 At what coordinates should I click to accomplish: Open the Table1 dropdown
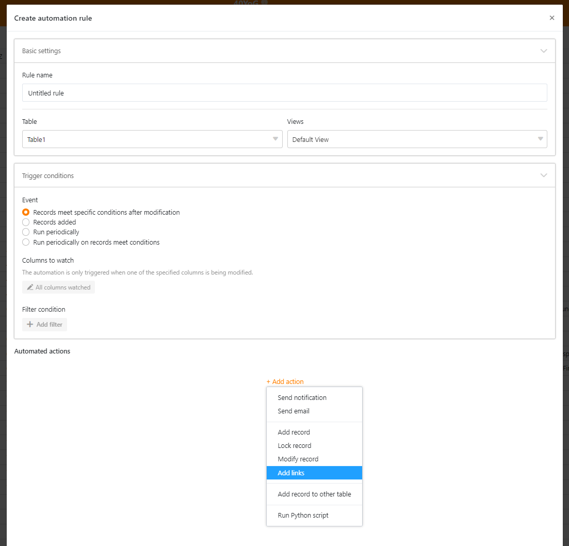click(152, 139)
